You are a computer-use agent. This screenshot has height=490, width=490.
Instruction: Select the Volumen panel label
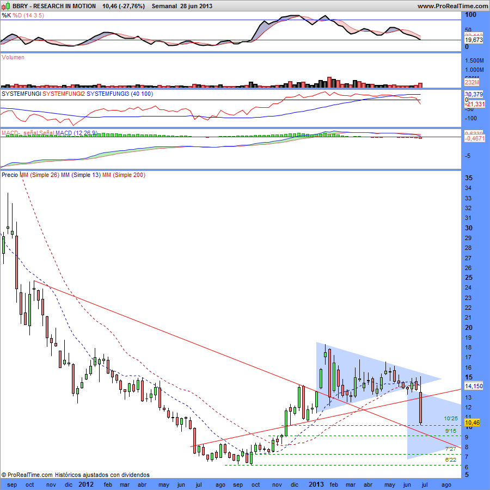pyautogui.click(x=13, y=57)
